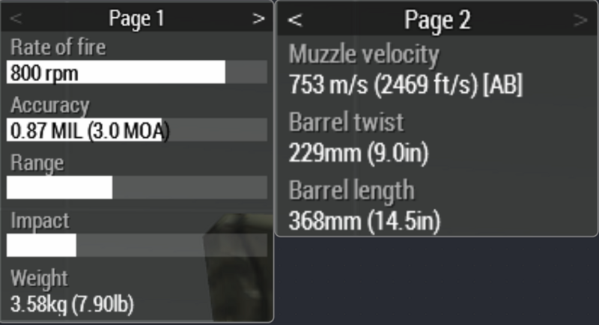Click next arrow on Page 1 header

[x=258, y=19]
